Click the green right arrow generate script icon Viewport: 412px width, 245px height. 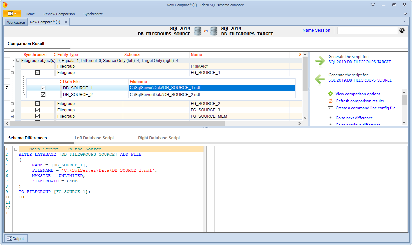(320, 61)
